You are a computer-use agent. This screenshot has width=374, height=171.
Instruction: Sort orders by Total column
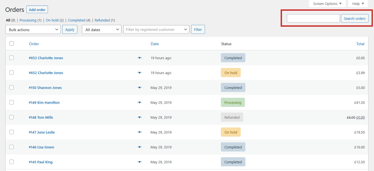(x=360, y=44)
